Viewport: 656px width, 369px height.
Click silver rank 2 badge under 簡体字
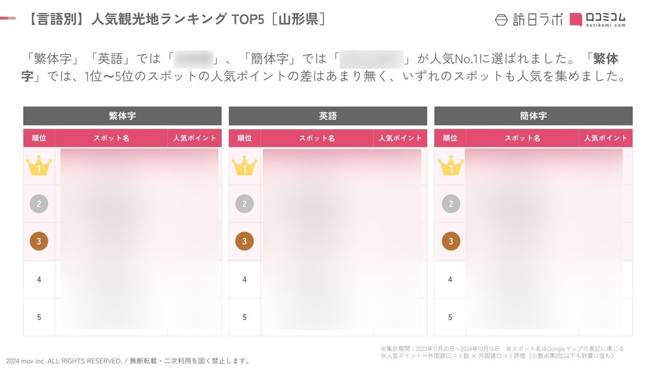click(x=450, y=204)
